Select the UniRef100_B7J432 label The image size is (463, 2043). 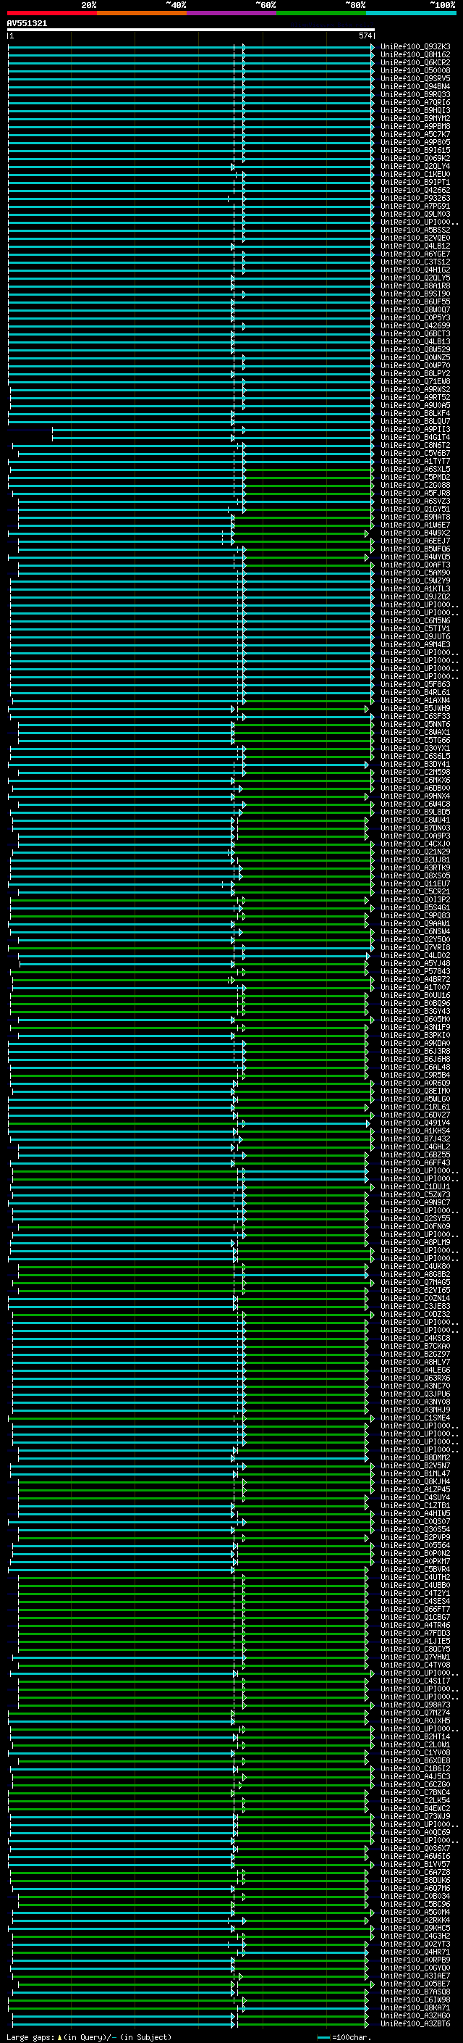(415, 1139)
